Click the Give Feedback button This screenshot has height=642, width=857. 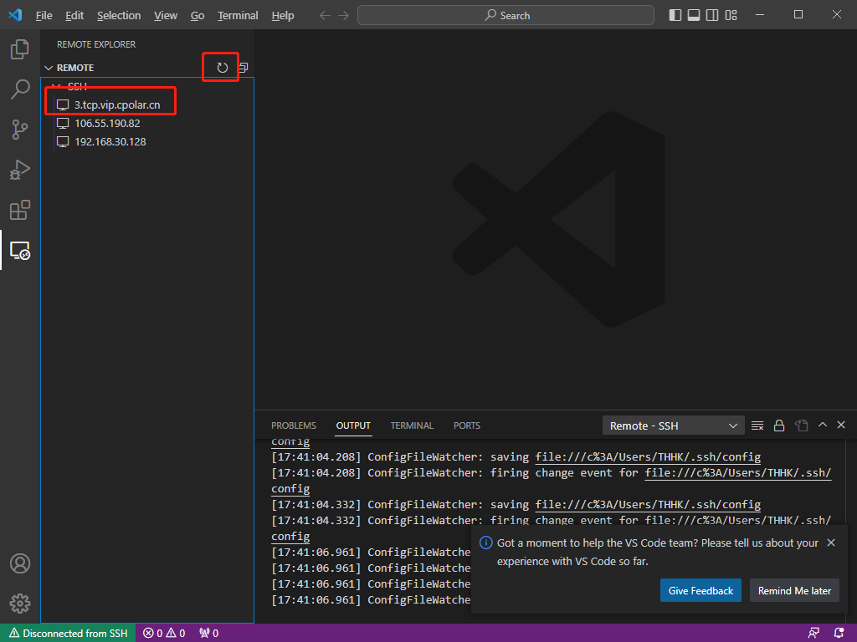[700, 590]
